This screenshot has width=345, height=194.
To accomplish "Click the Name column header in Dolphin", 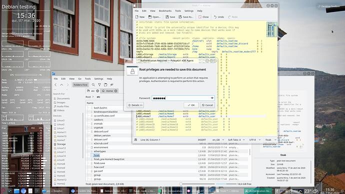I will pyautogui.click(x=90, y=103).
